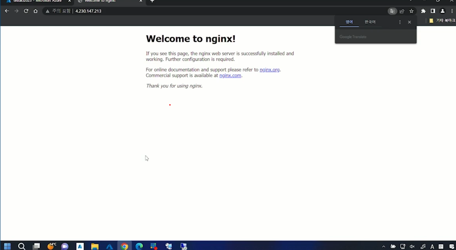Click the pen tray icon
Screen dimensions: 456x250
[x=423, y=247]
